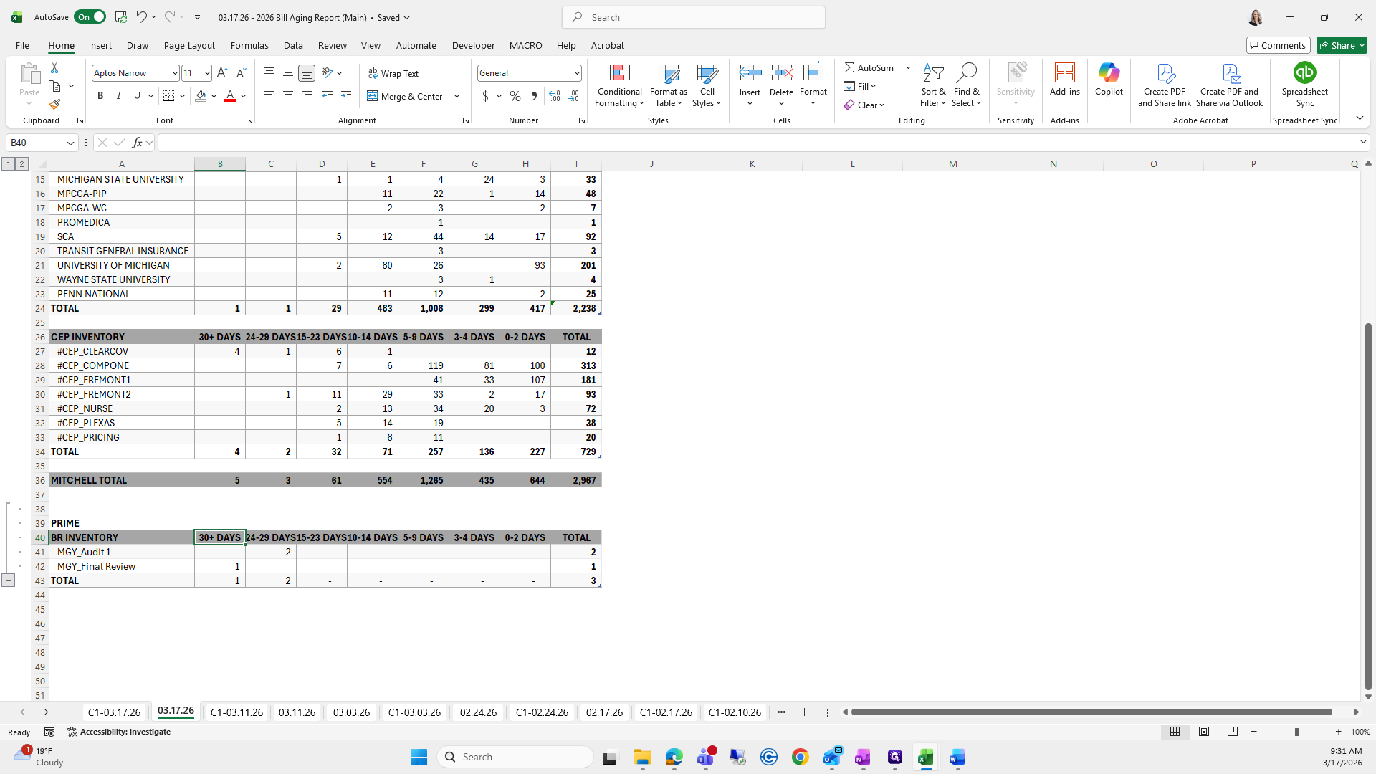Click the Format Painter brush icon
This screenshot has height=774, width=1376.
(x=54, y=105)
